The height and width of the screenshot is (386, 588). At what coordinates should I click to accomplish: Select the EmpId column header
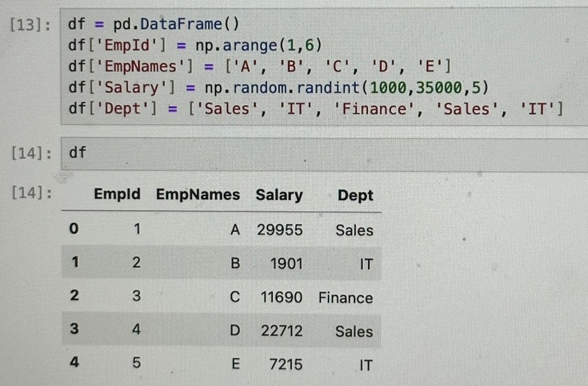(117, 195)
